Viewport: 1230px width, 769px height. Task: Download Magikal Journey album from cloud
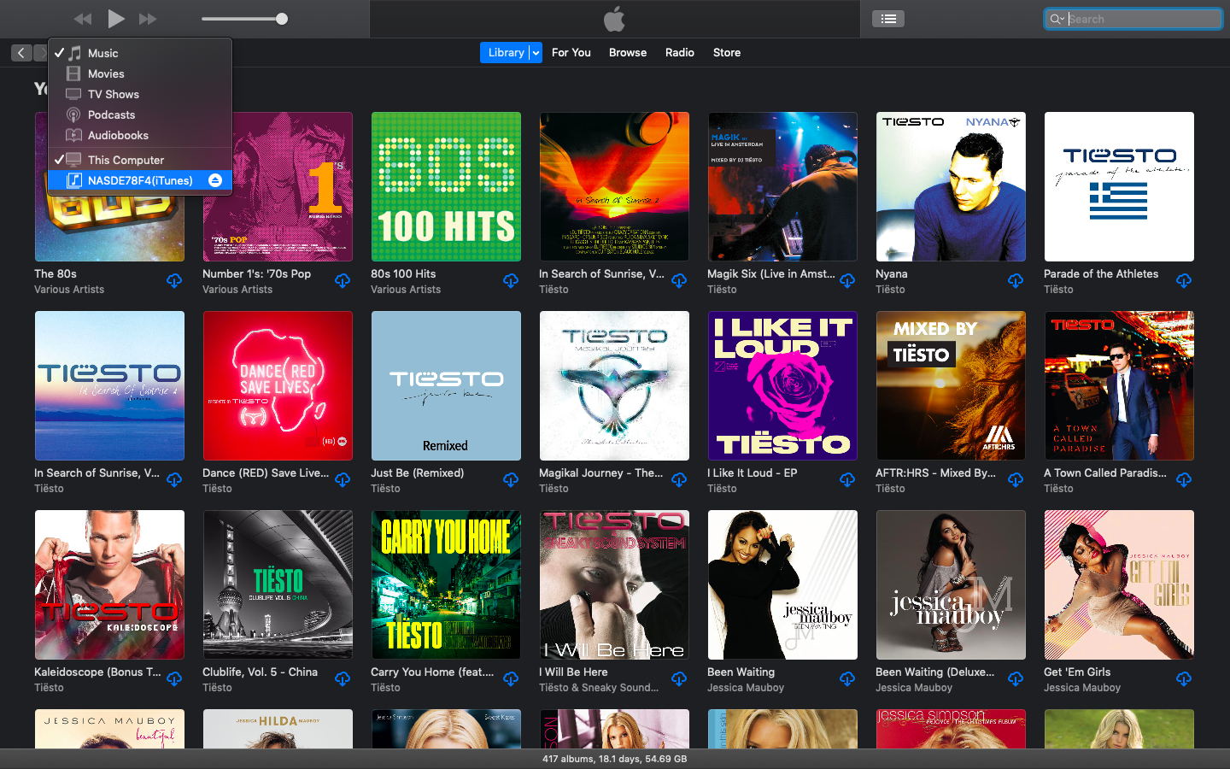pos(679,479)
